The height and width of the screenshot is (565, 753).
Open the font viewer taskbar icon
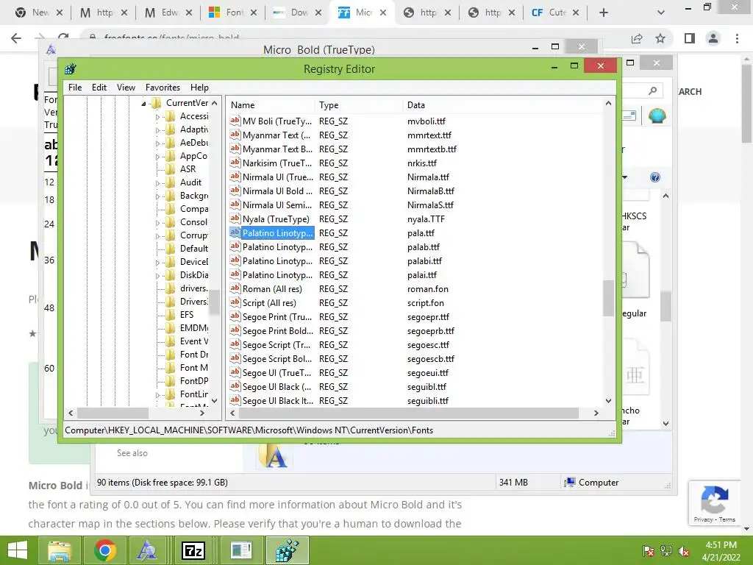coord(147,550)
